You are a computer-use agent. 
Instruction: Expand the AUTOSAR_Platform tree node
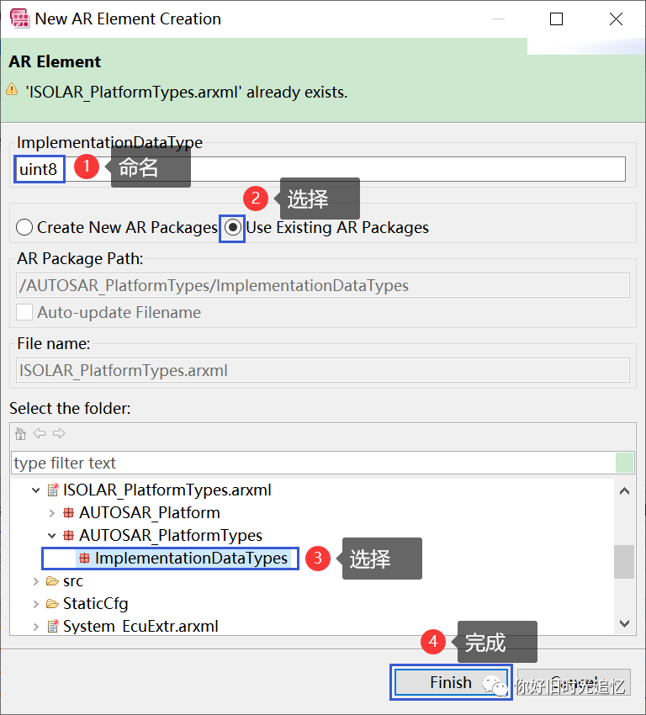52,513
